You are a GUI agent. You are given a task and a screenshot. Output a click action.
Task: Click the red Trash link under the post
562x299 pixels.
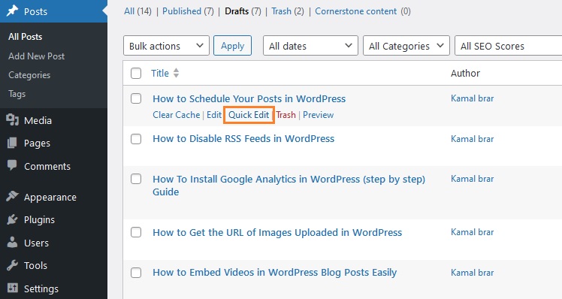pyautogui.click(x=286, y=115)
